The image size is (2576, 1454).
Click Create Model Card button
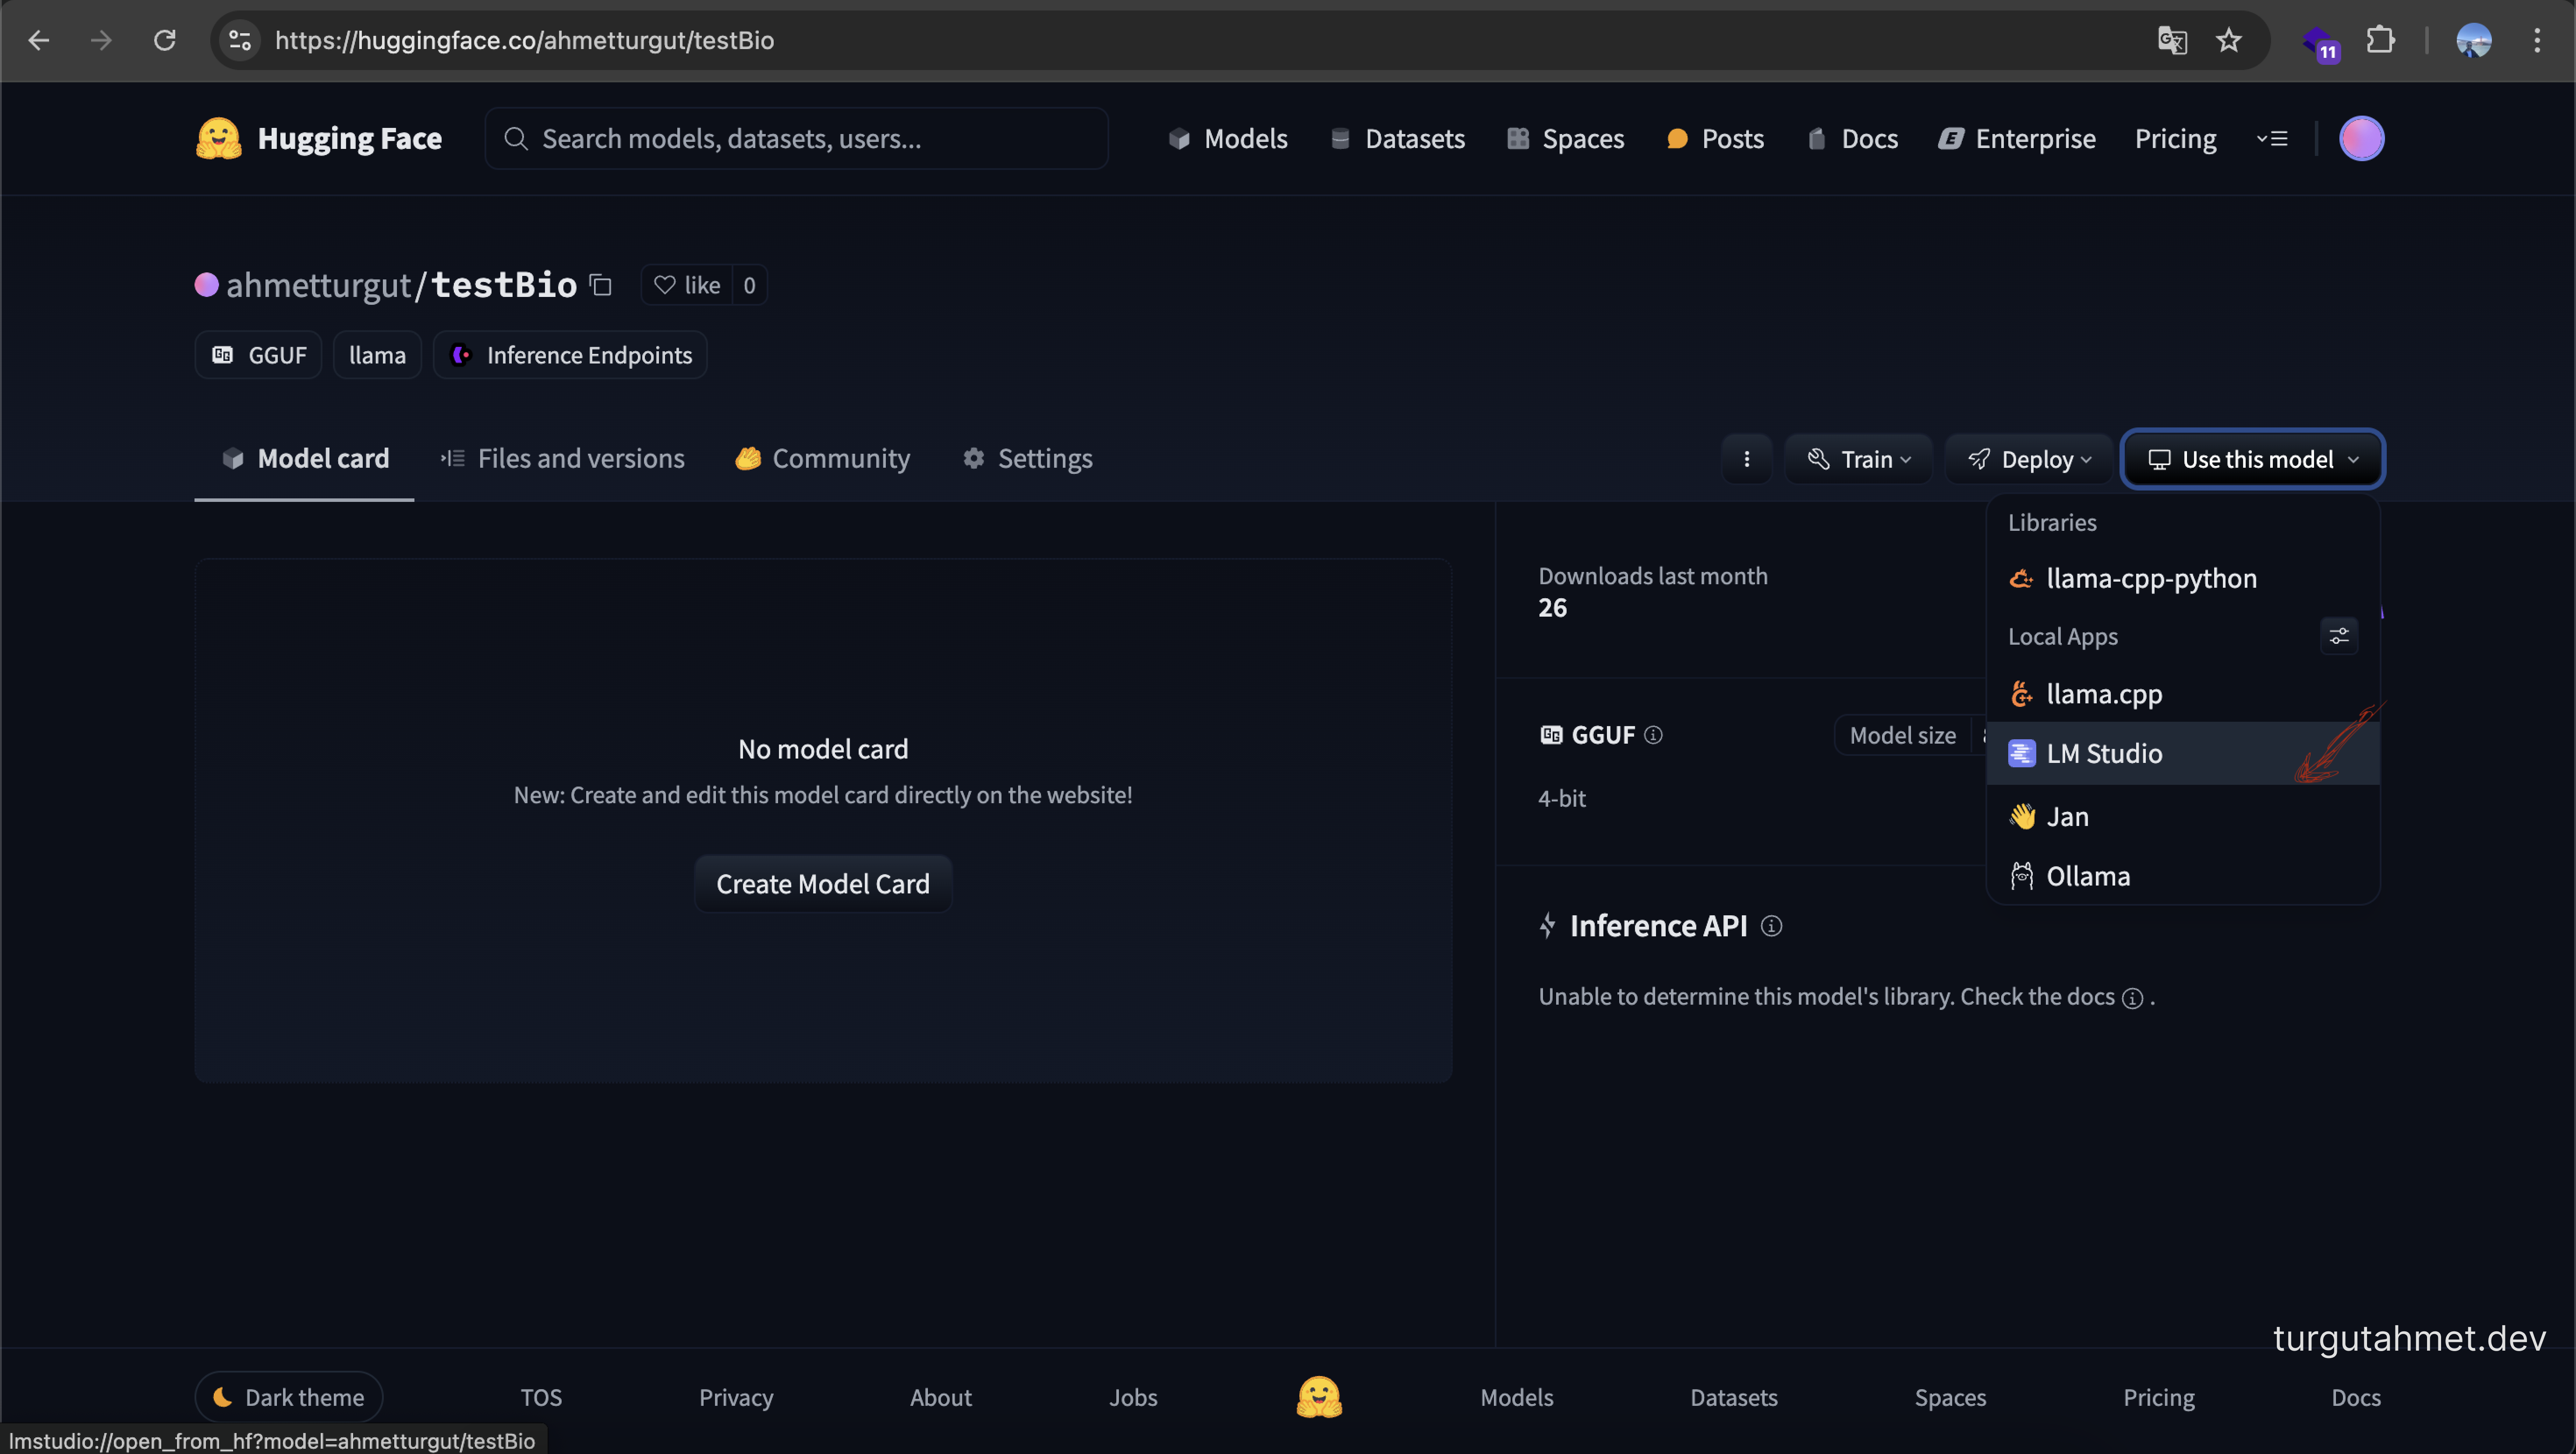pos(823,884)
